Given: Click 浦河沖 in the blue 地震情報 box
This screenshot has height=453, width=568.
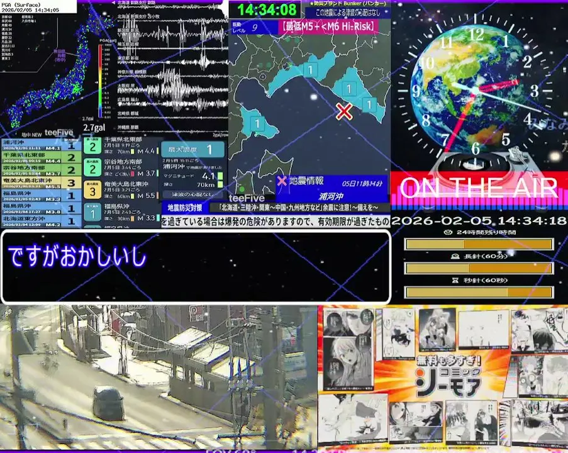Looking at the screenshot, I should (x=331, y=196).
